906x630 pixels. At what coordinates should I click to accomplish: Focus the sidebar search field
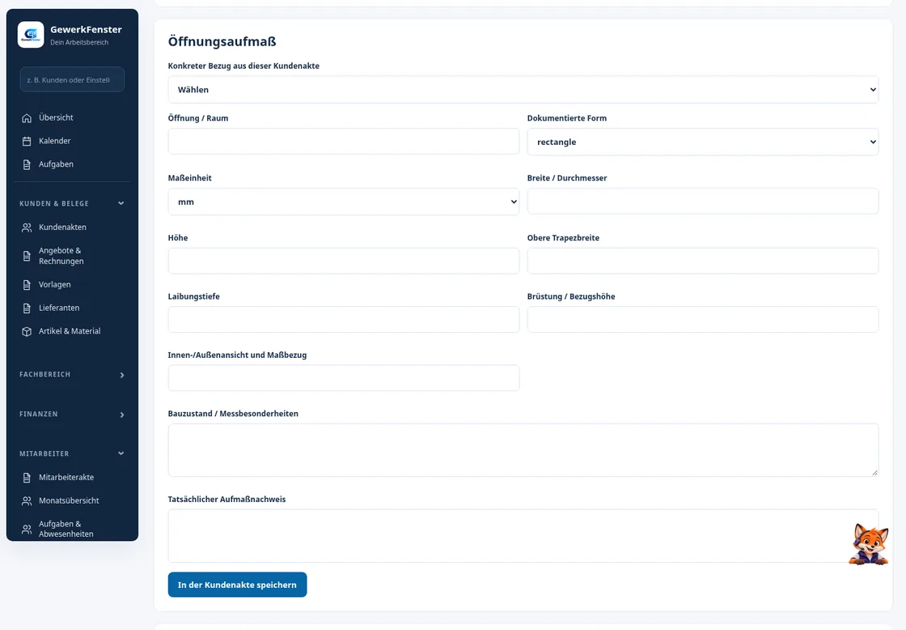tap(72, 80)
